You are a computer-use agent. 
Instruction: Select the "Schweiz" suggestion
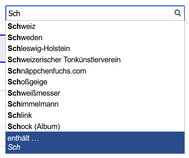tap(95, 26)
